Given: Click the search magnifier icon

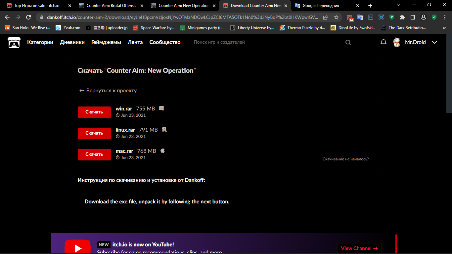Looking at the screenshot, I should [x=348, y=42].
